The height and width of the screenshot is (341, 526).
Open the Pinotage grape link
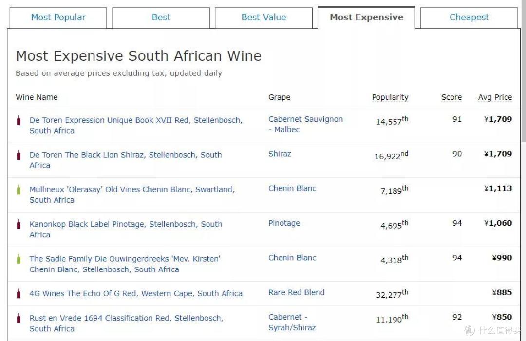284,223
